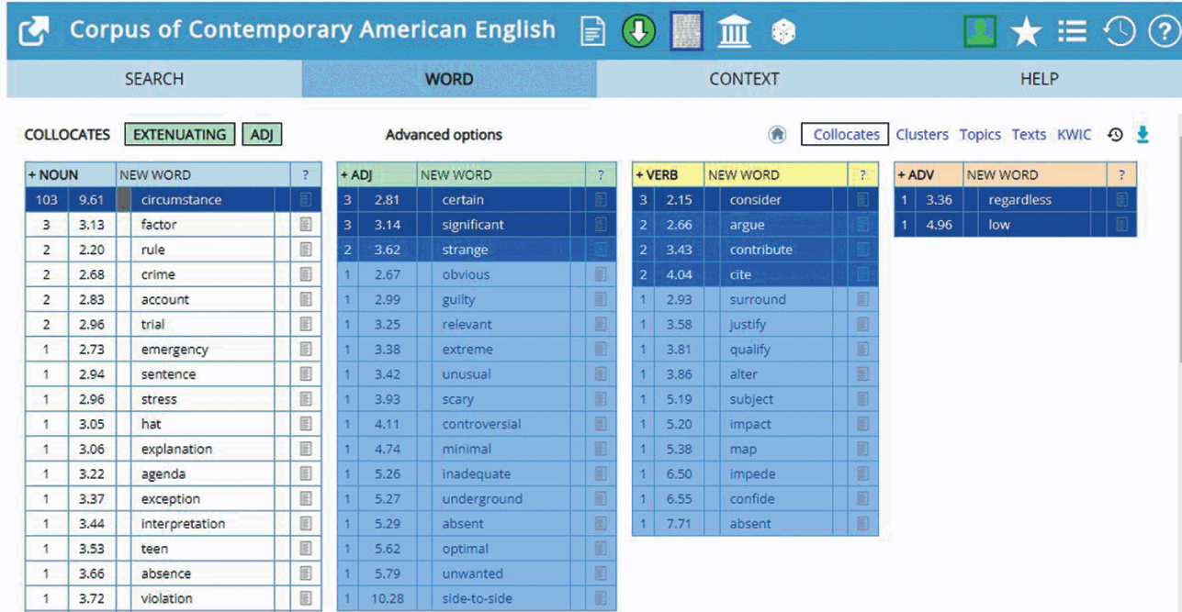Open the Topics view link
The height and width of the screenshot is (612, 1182).
click(980, 135)
